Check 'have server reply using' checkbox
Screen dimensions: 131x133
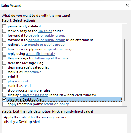point(4,49)
